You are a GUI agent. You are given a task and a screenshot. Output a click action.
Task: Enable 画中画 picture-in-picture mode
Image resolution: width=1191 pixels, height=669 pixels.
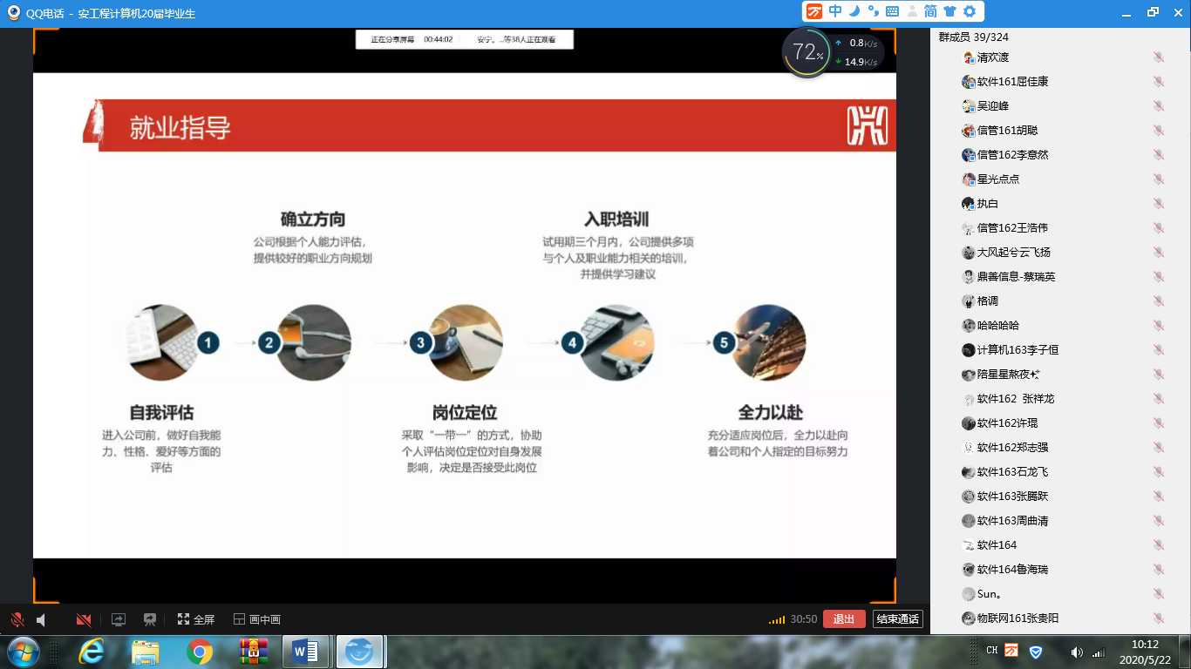tap(257, 619)
